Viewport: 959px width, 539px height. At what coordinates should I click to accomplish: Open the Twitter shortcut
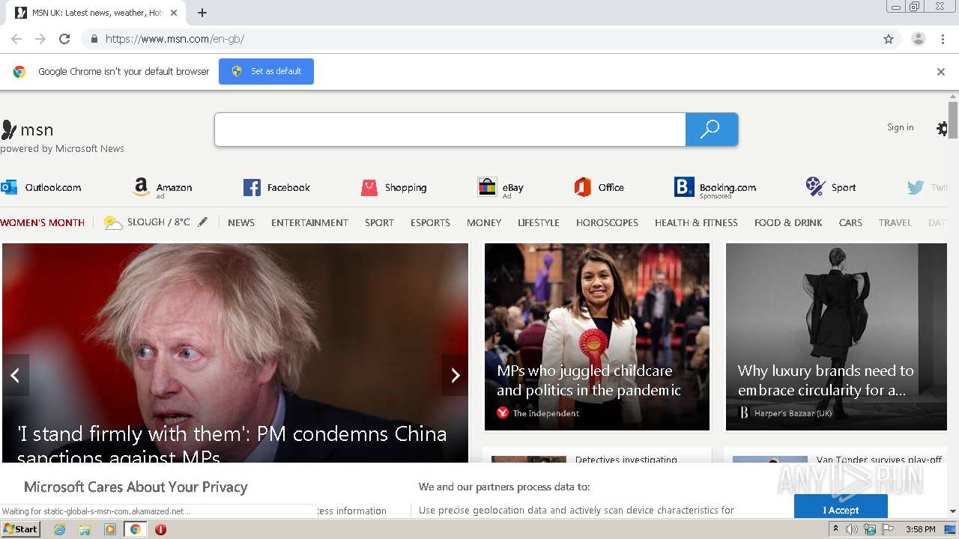[928, 187]
